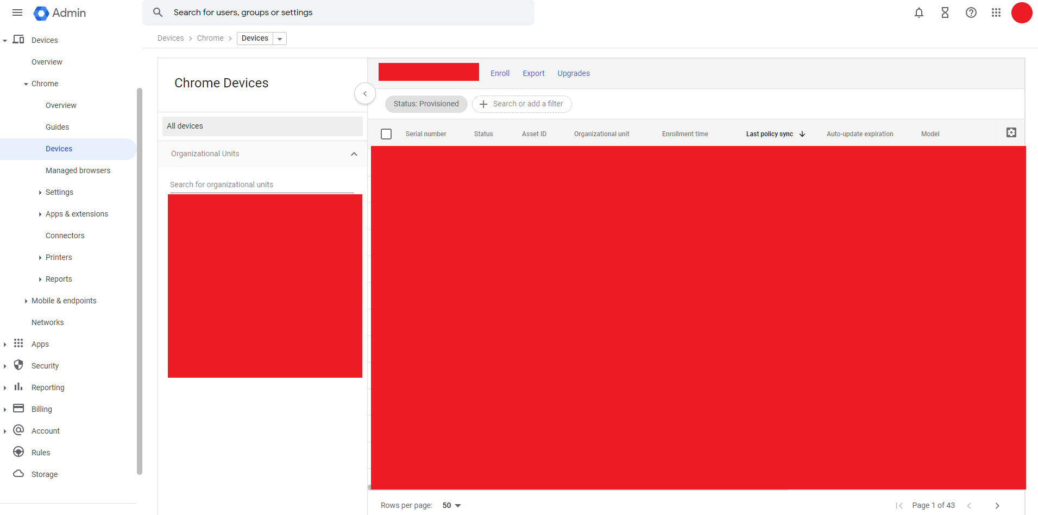
Task: Click the profile avatar
Action: point(1022,12)
